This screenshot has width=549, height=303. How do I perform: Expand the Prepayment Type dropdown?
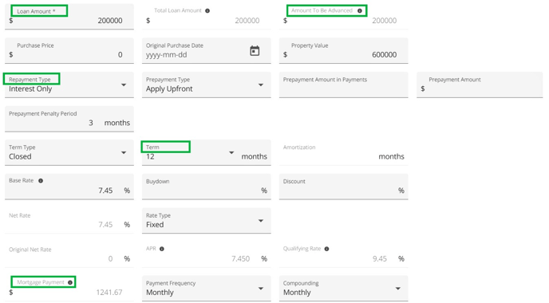click(206, 85)
